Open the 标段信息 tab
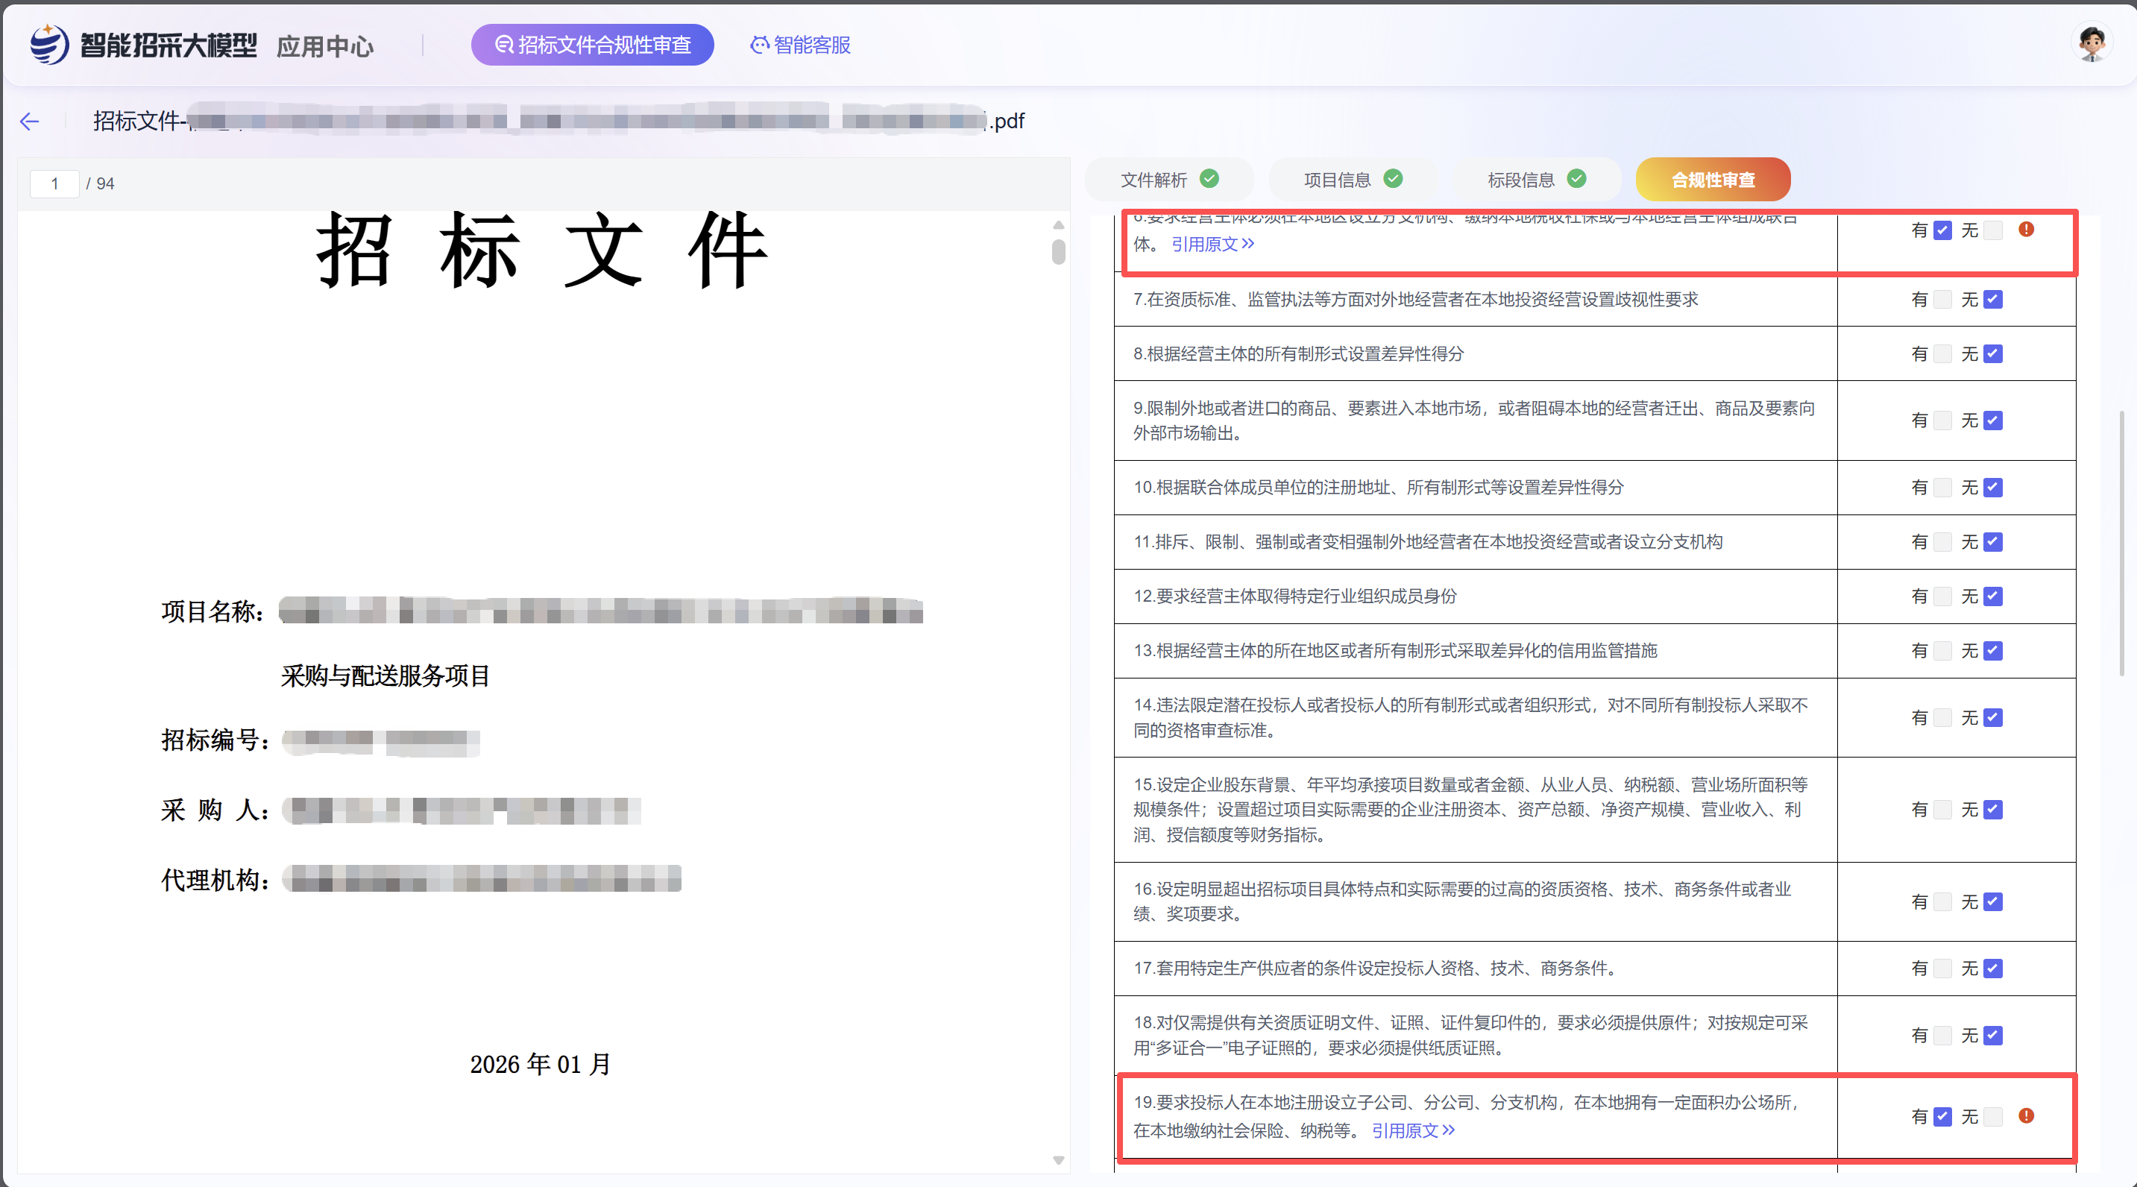The height and width of the screenshot is (1187, 2137). (x=1520, y=180)
